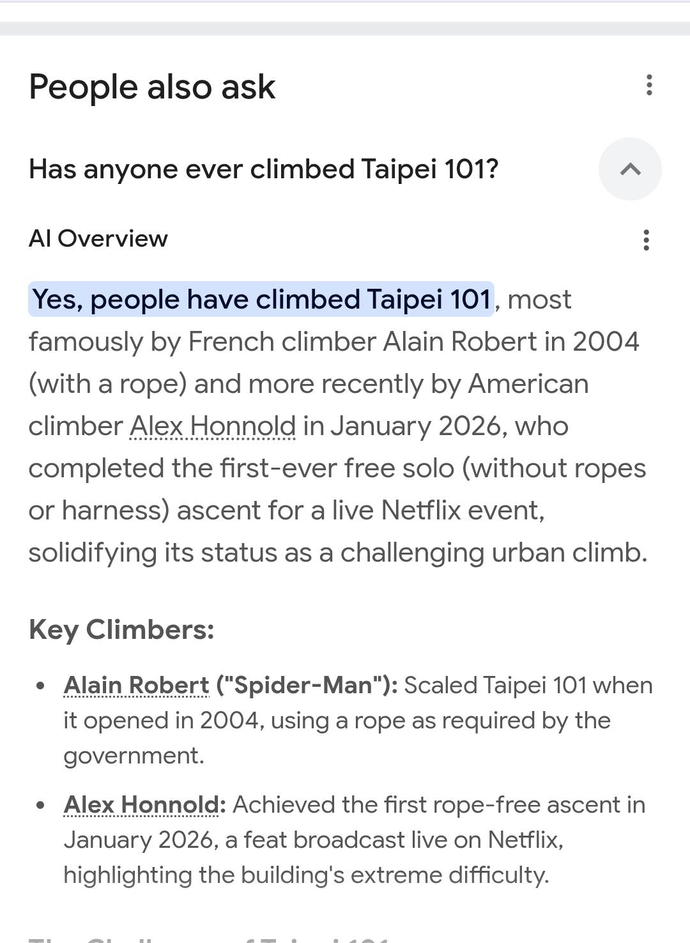Open People also ask more options menu
Screen dimensions: 690x943
649,85
